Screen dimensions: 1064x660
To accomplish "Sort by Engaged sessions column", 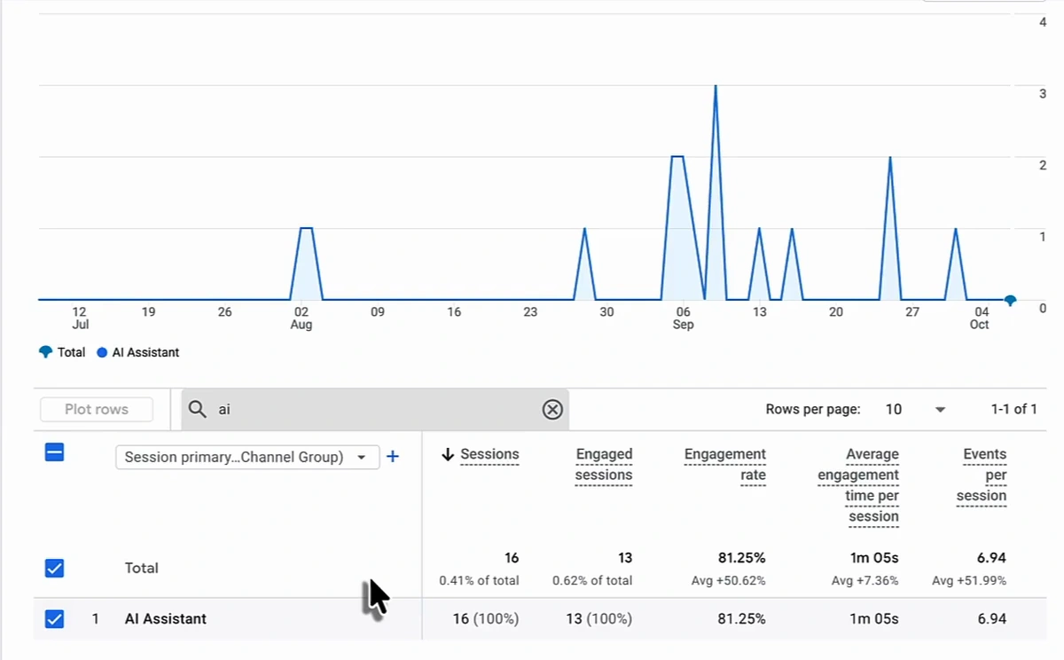I will (x=604, y=465).
